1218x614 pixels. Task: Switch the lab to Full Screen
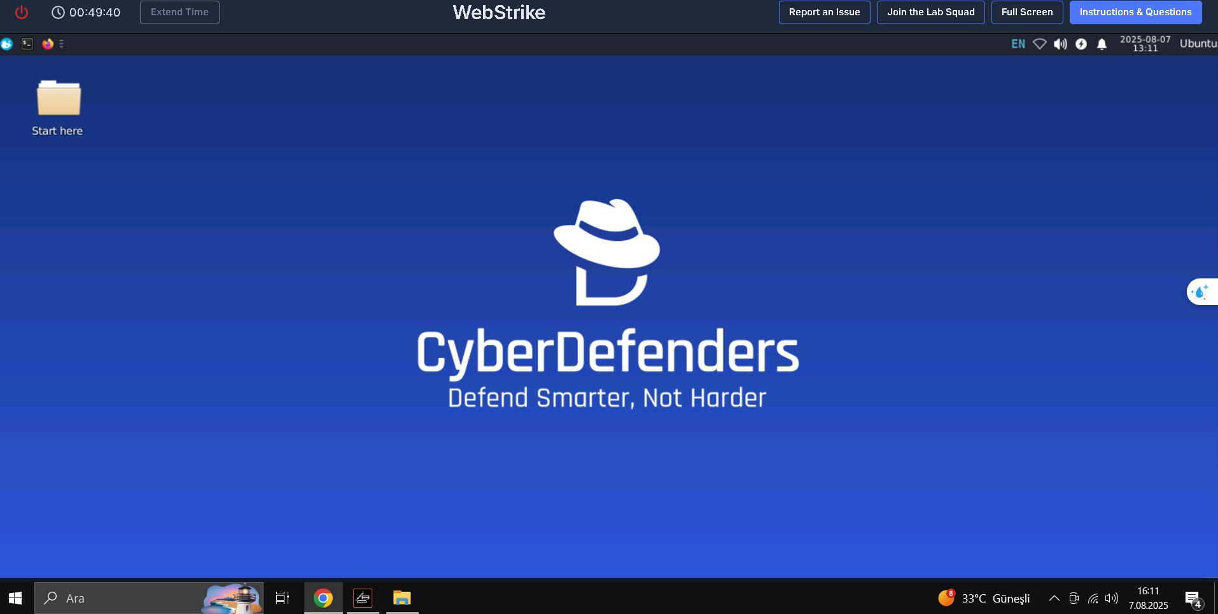[1026, 12]
